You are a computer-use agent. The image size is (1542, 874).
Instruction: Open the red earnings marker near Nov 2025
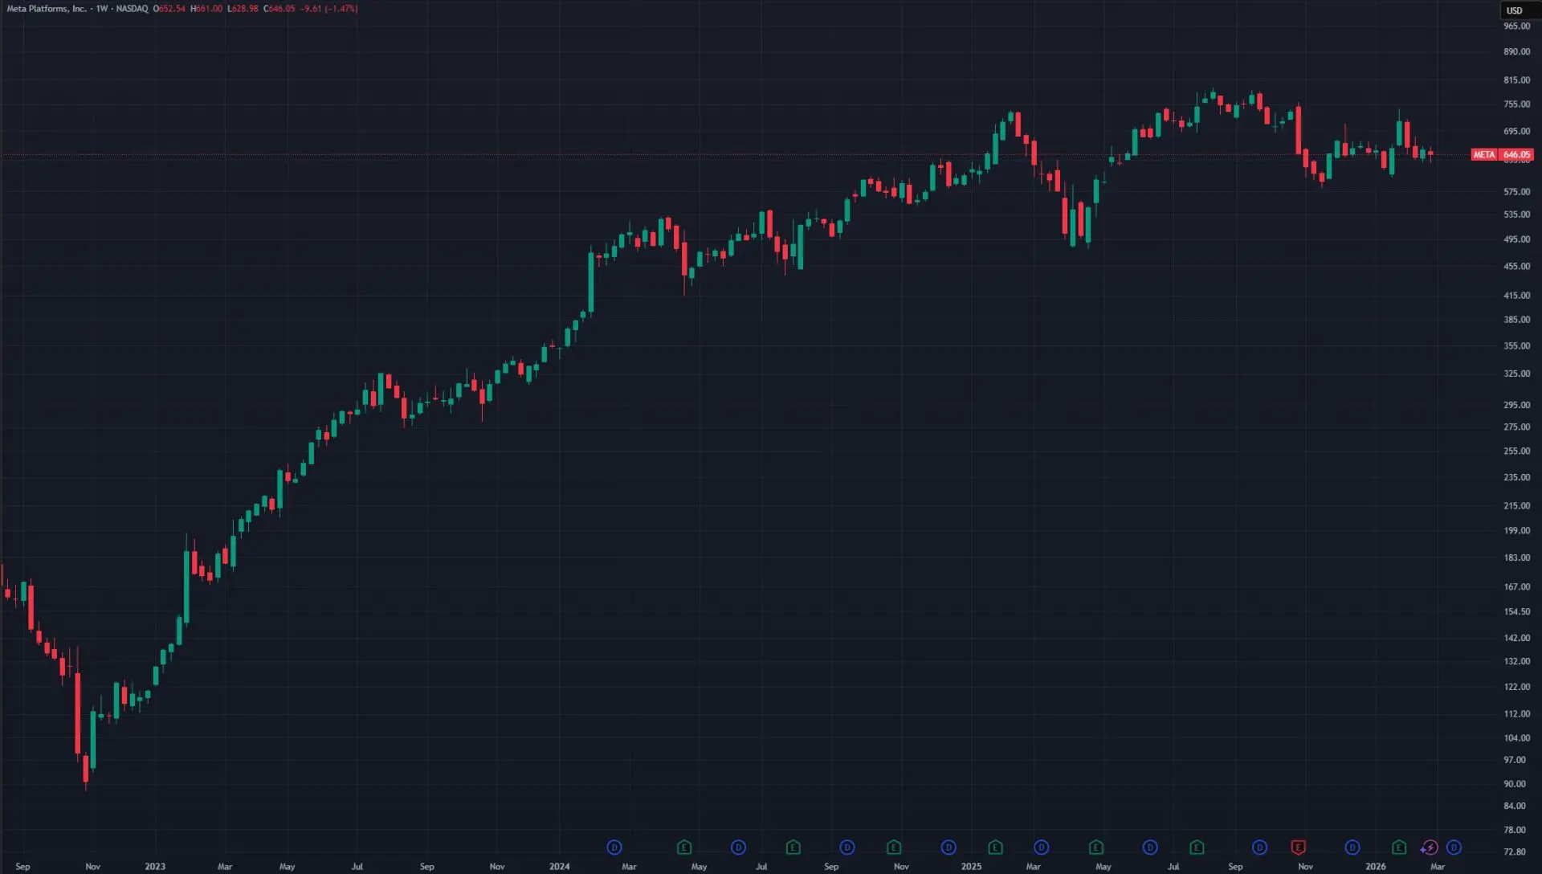point(1298,847)
